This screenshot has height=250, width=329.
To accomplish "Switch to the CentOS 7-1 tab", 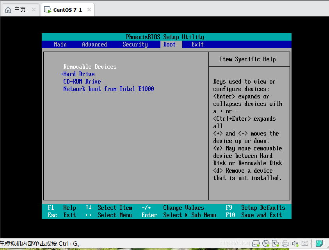I will [68, 10].
